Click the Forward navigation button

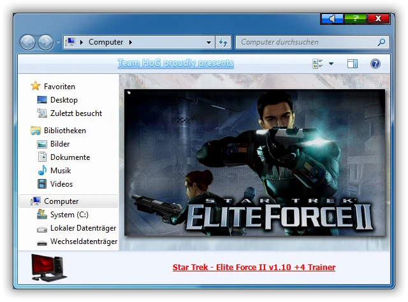tap(45, 43)
